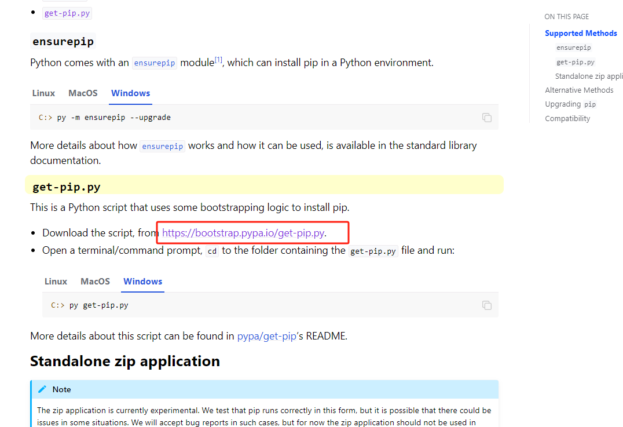
Task: Click inline 'get-pip.py' code in the second bullet
Action: (x=373, y=251)
